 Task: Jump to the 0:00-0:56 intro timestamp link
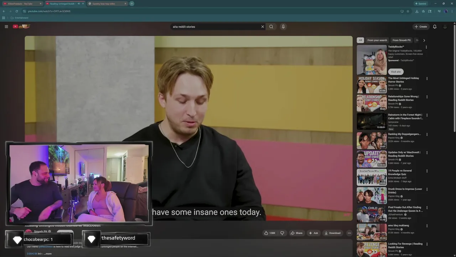(x=32, y=254)
